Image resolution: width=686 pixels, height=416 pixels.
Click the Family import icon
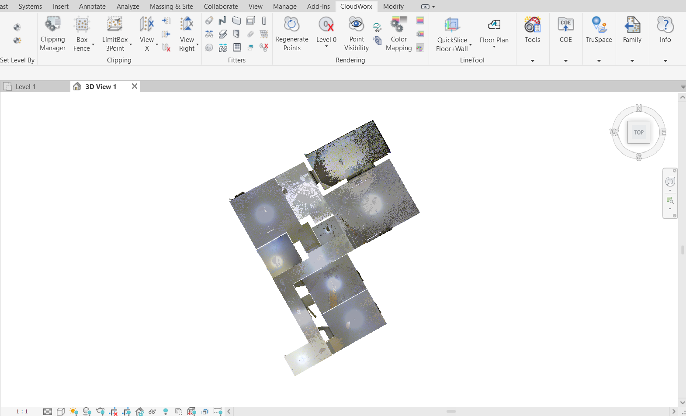(x=632, y=25)
